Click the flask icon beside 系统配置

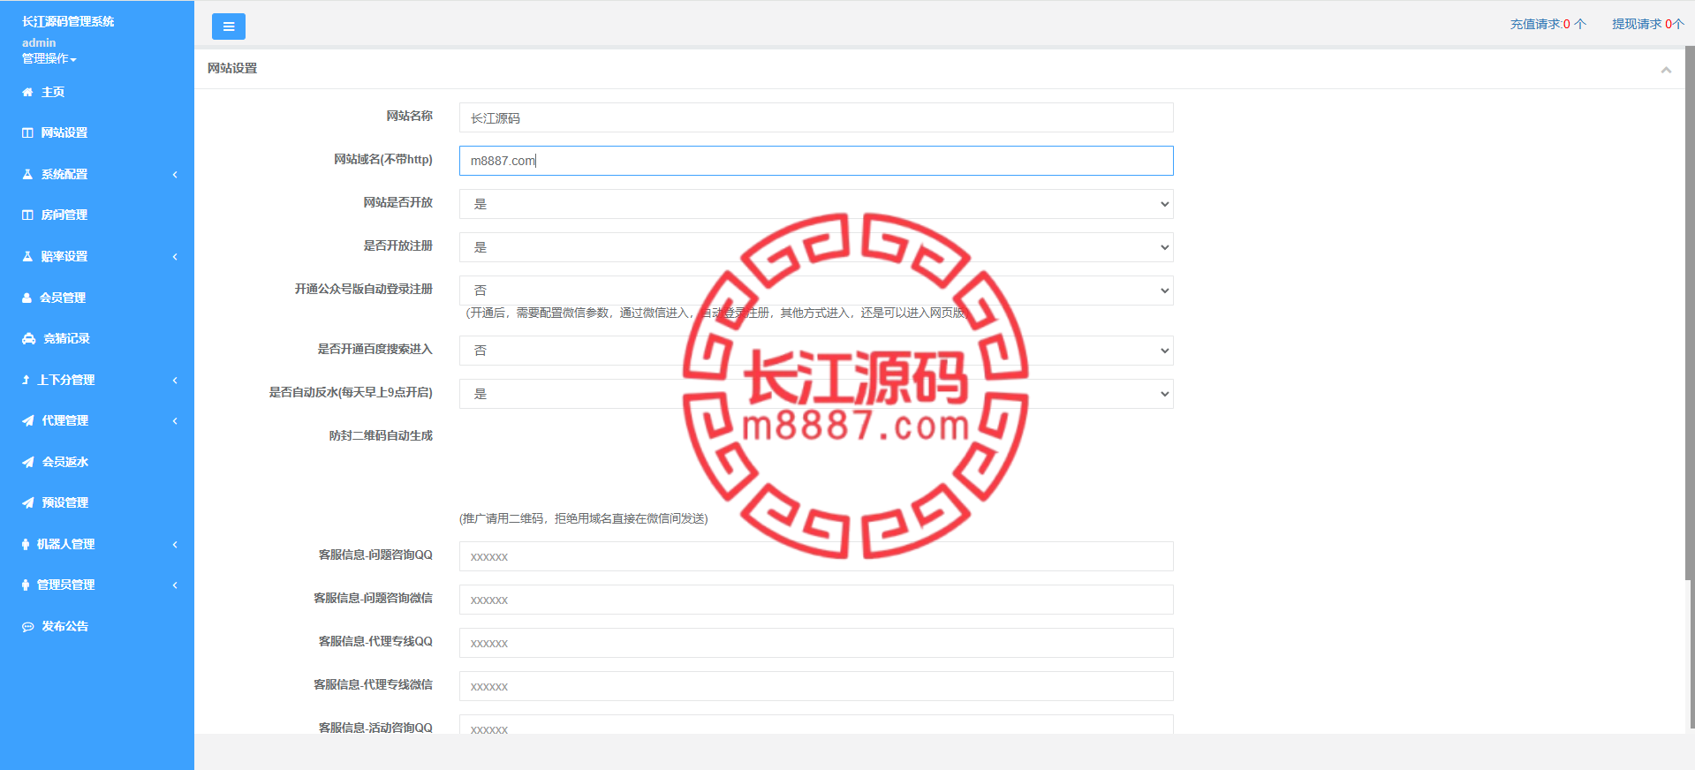[27, 174]
